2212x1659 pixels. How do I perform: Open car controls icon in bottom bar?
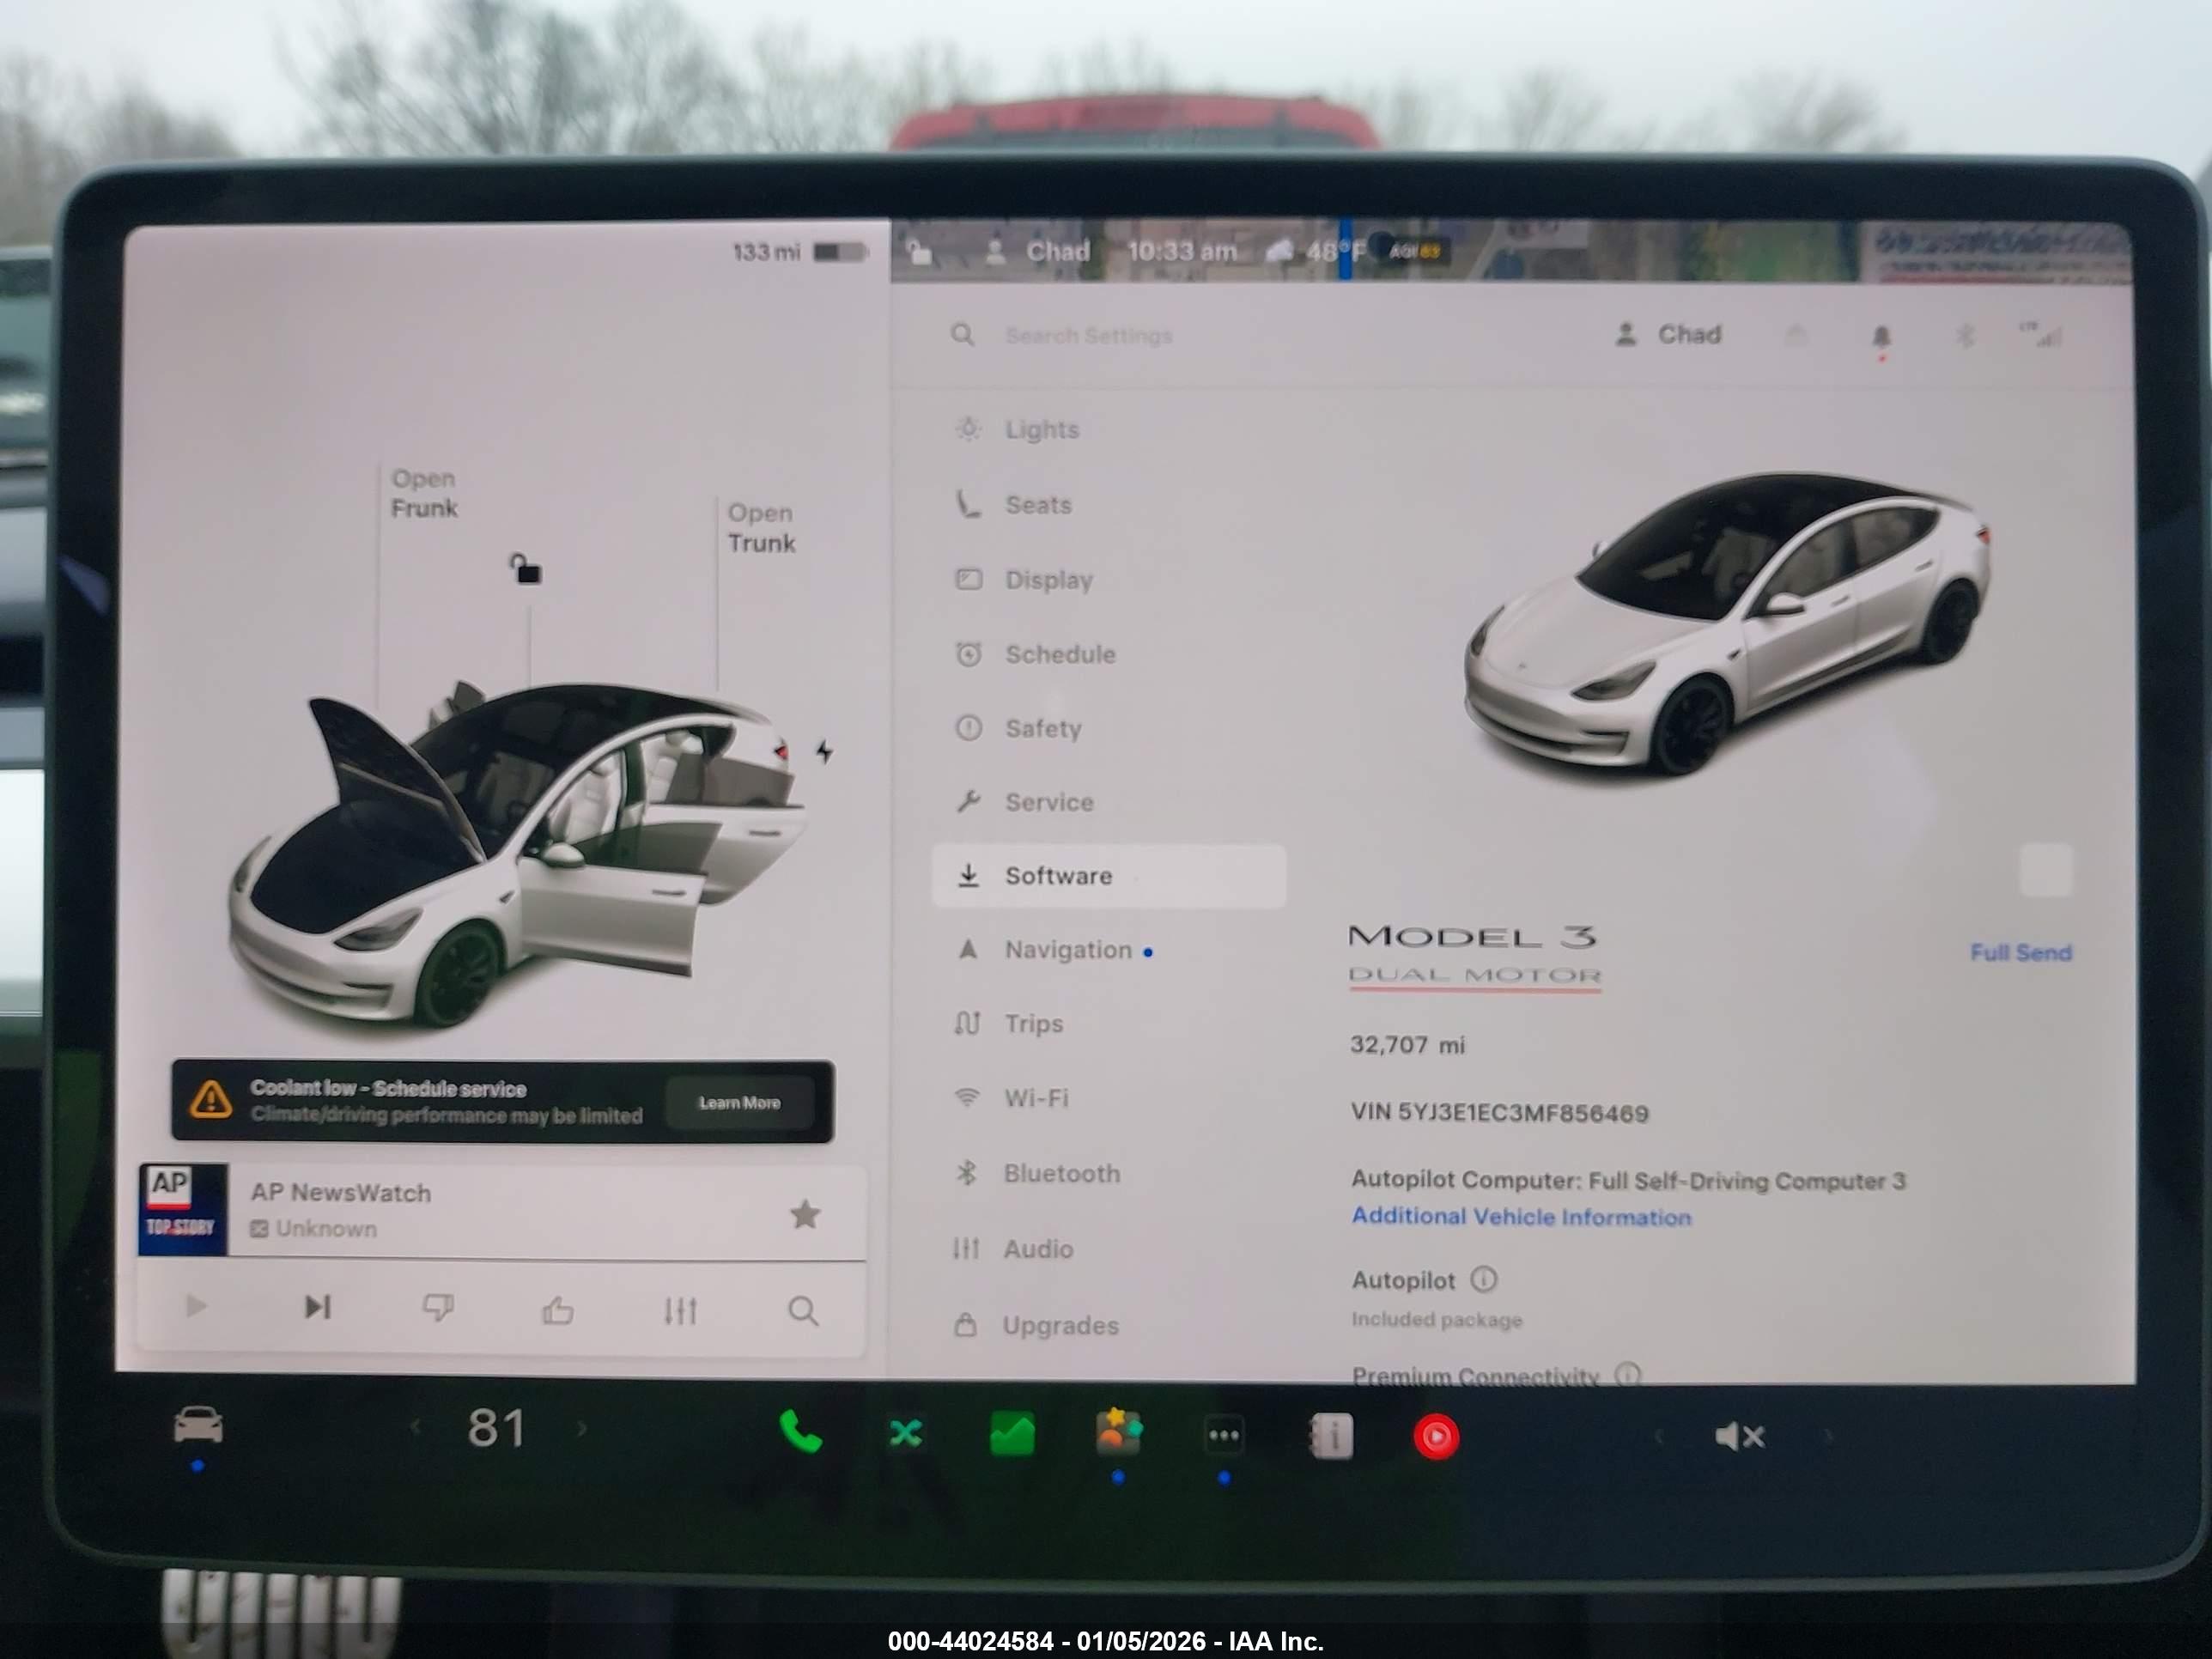pos(198,1425)
